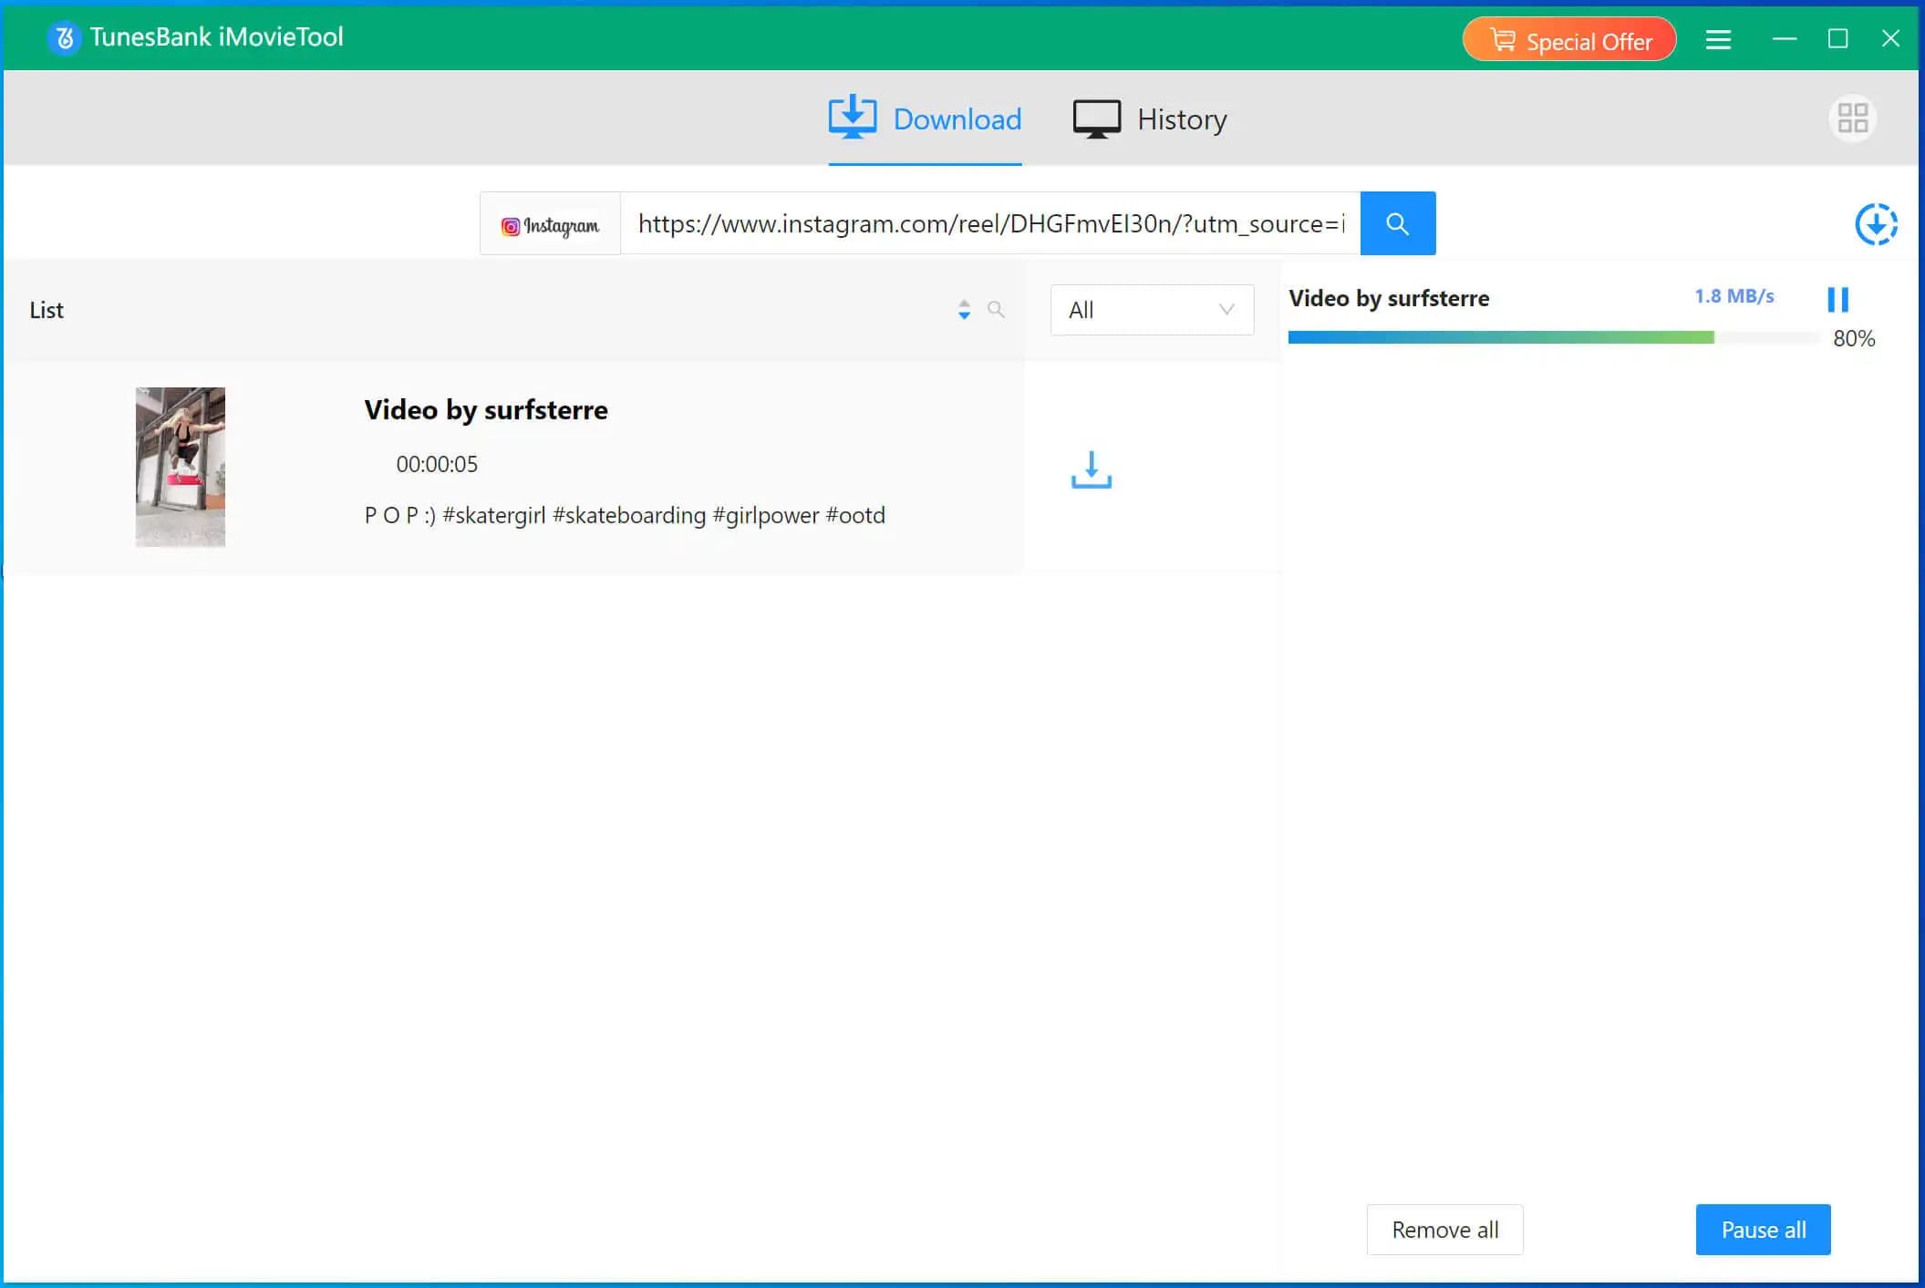
Task: Open the circular download queue icon
Action: tap(1876, 224)
